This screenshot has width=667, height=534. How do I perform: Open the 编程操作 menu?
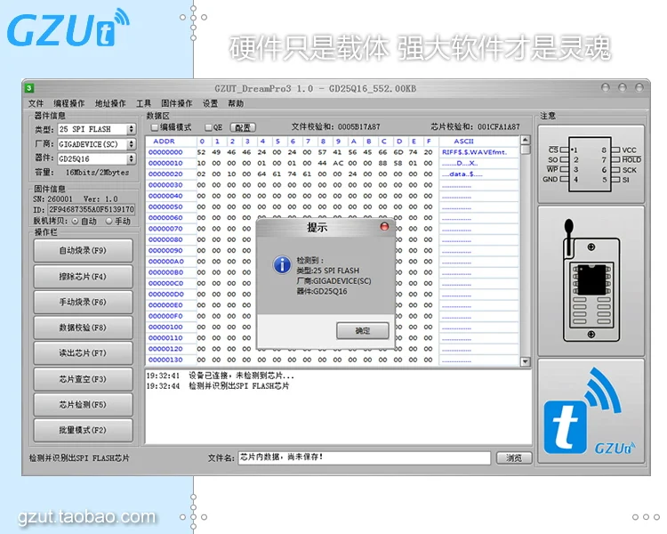coord(68,103)
